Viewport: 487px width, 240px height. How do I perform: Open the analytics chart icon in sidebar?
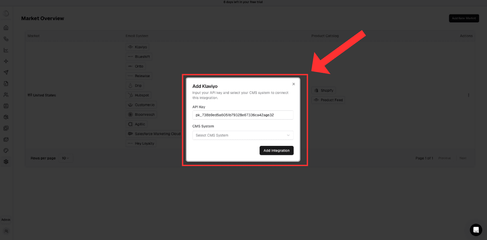[x=6, y=50]
